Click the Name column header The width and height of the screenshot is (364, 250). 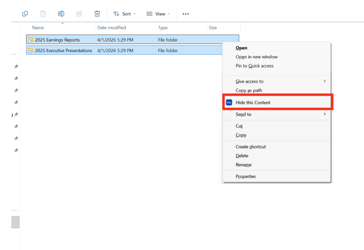(x=38, y=27)
